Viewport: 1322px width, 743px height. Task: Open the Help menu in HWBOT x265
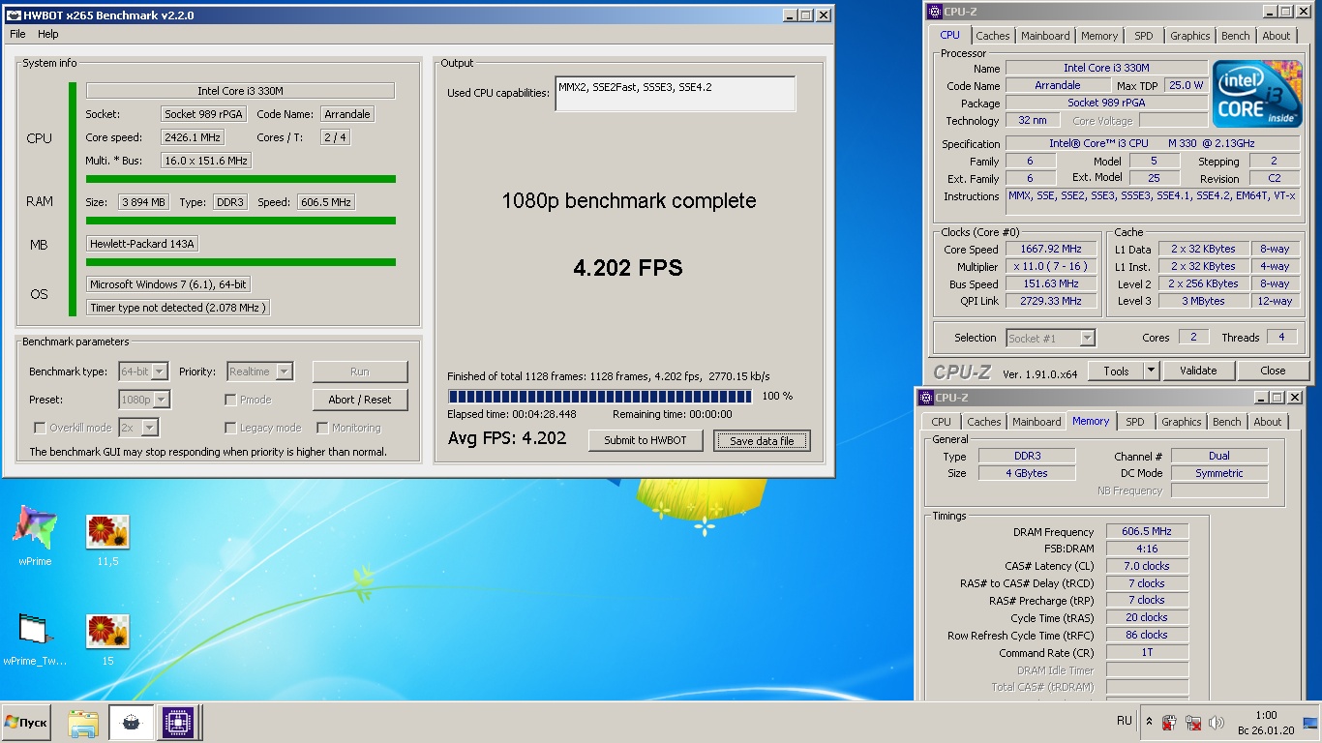tap(48, 34)
